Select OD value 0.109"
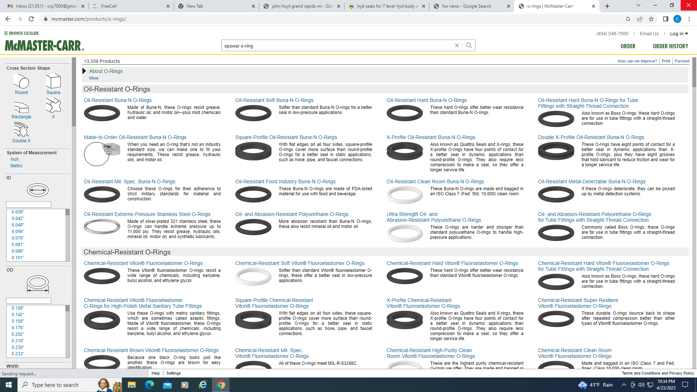697x392 pixels. coord(18,308)
